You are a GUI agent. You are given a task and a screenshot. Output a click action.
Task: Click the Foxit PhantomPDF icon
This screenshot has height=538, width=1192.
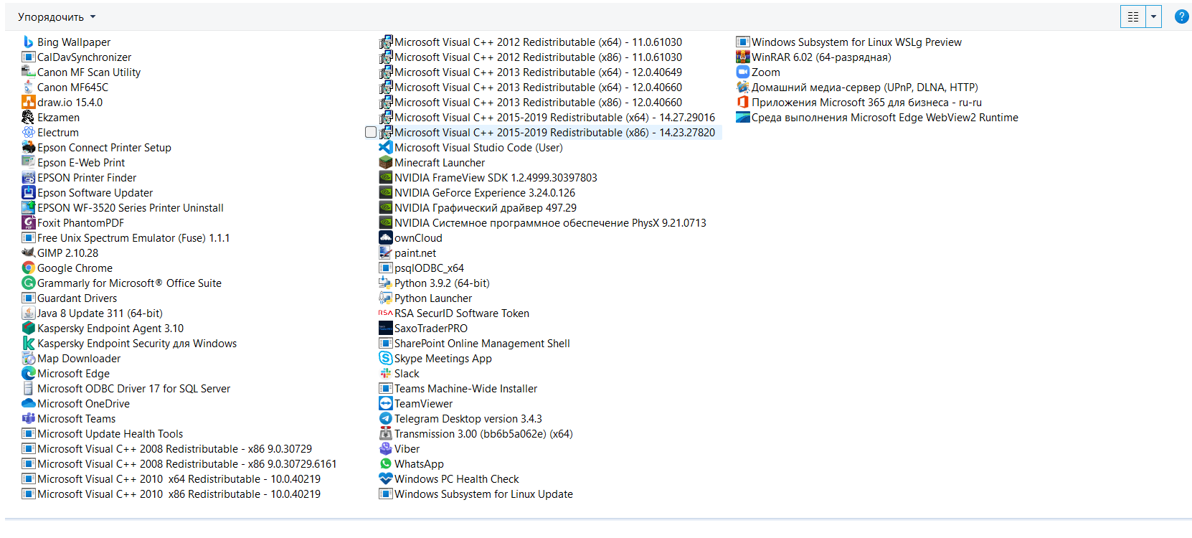(x=29, y=223)
